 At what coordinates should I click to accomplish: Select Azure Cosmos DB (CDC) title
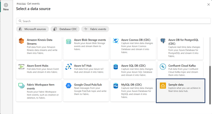[136, 40]
